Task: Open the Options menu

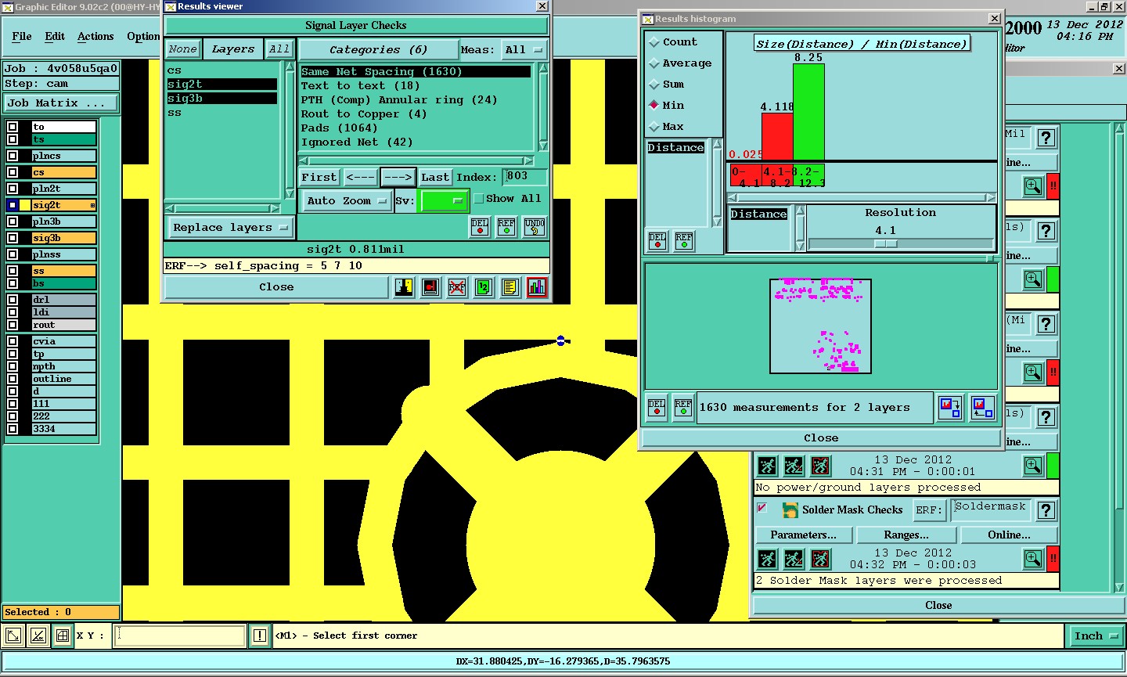Action: tap(143, 37)
